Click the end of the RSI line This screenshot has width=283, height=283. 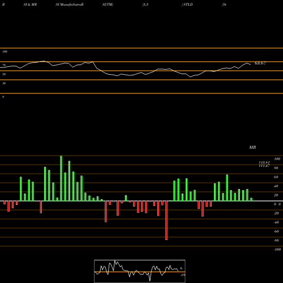(x=251, y=65)
